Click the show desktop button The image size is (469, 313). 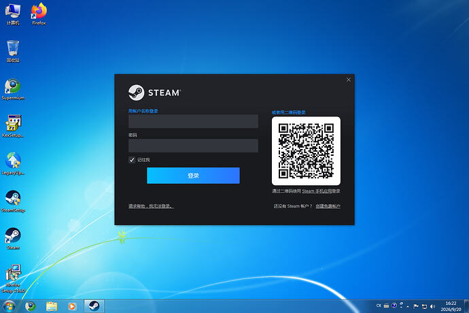(466, 306)
